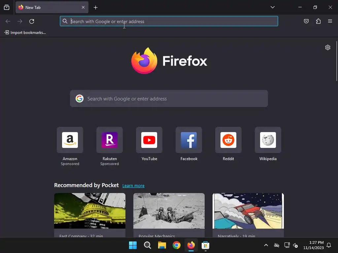Click the 'Recommended by Pocket' heading
338x253 pixels.
(x=86, y=185)
